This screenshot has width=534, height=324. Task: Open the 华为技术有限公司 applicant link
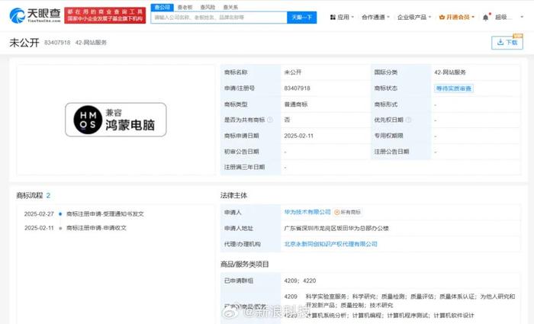click(x=307, y=212)
